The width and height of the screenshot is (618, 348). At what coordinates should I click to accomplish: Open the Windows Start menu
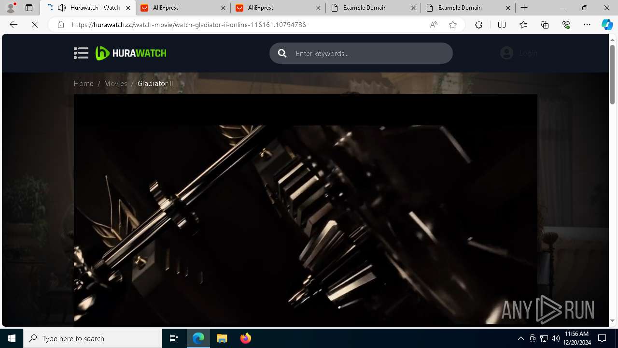click(12, 338)
